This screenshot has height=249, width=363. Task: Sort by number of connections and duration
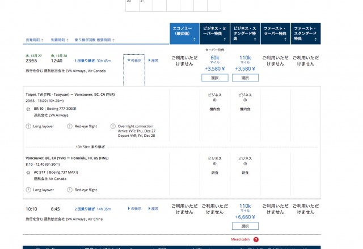tap(95, 40)
